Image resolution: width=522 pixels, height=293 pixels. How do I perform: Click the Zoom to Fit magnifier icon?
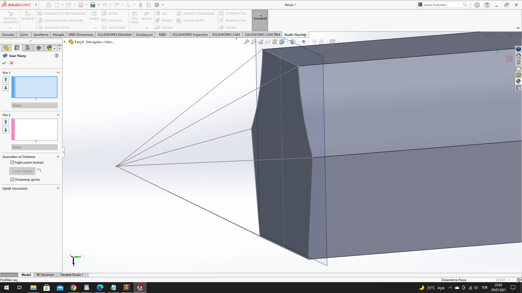coord(246,42)
